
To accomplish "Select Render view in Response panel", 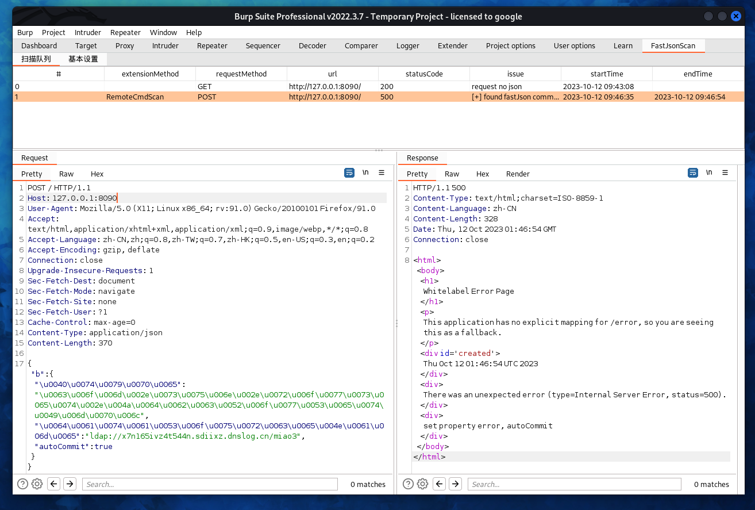I will [x=518, y=174].
